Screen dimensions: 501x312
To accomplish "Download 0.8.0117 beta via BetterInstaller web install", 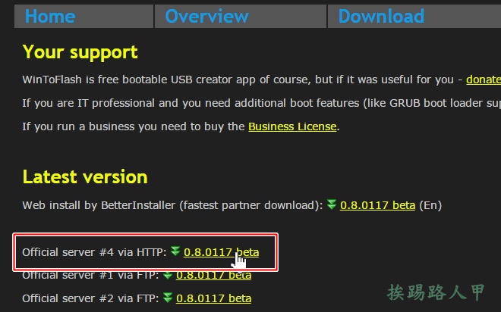I will 377,205.
